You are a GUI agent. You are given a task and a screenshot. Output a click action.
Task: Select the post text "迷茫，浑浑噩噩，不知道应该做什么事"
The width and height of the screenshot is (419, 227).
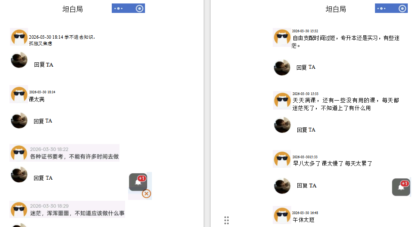[x=77, y=213]
